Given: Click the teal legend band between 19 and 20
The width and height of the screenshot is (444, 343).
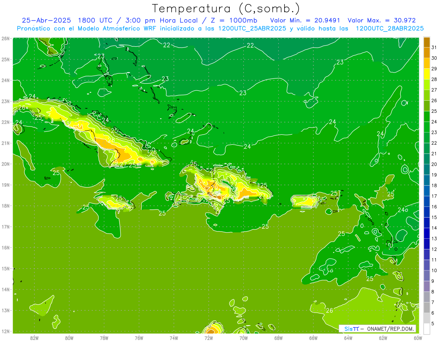Looking at the screenshot, I should pyautogui.click(x=427, y=169).
